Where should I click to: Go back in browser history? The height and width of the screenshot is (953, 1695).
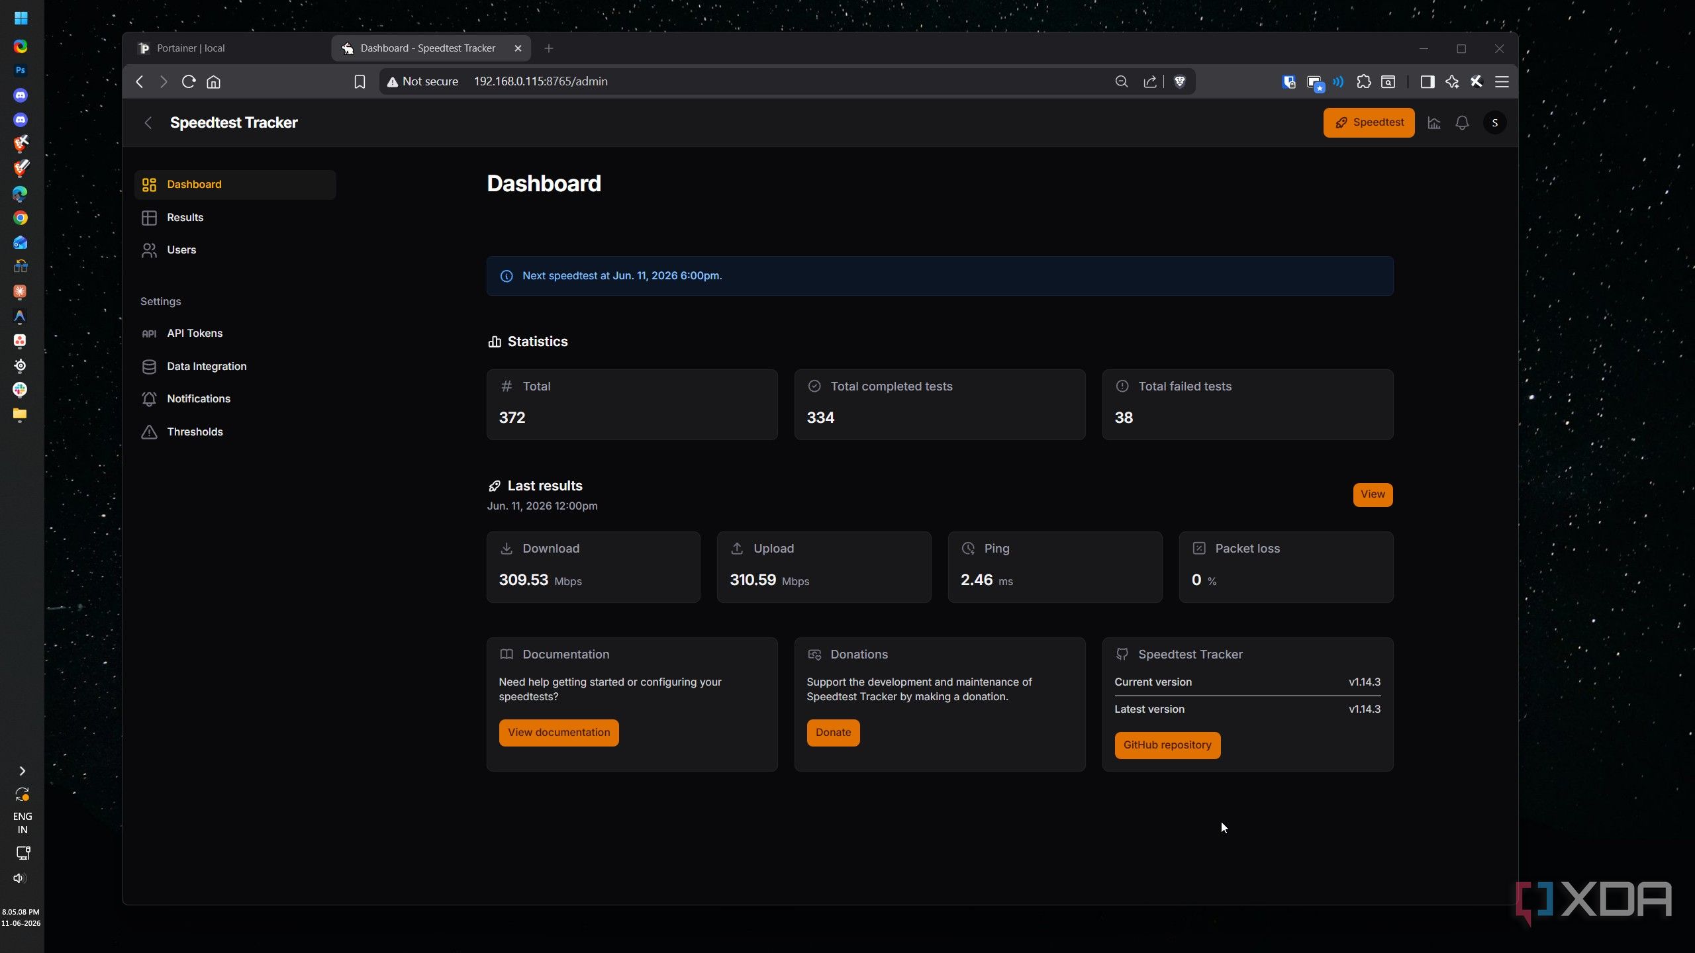(x=140, y=82)
